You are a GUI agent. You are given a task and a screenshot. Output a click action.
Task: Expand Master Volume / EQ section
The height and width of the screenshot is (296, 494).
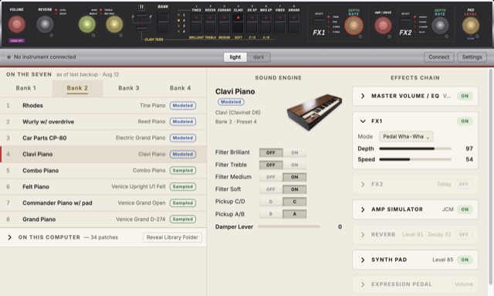click(x=363, y=96)
